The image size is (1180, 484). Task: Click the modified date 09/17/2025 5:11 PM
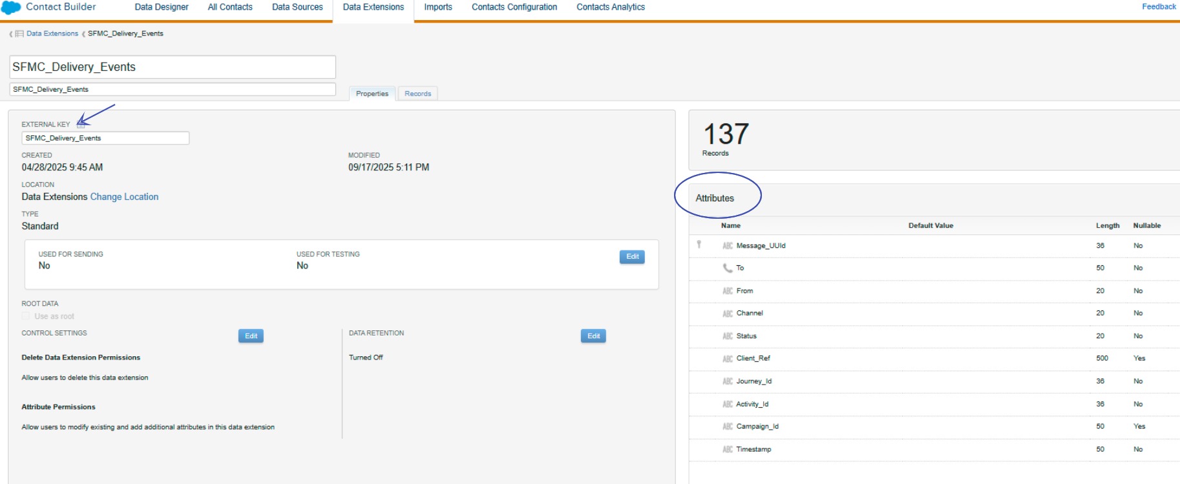pos(389,167)
